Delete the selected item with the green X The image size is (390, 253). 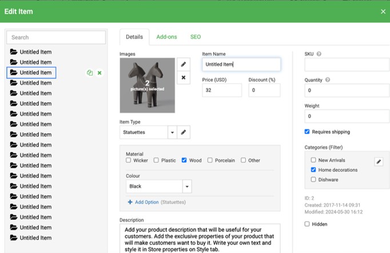(x=100, y=73)
